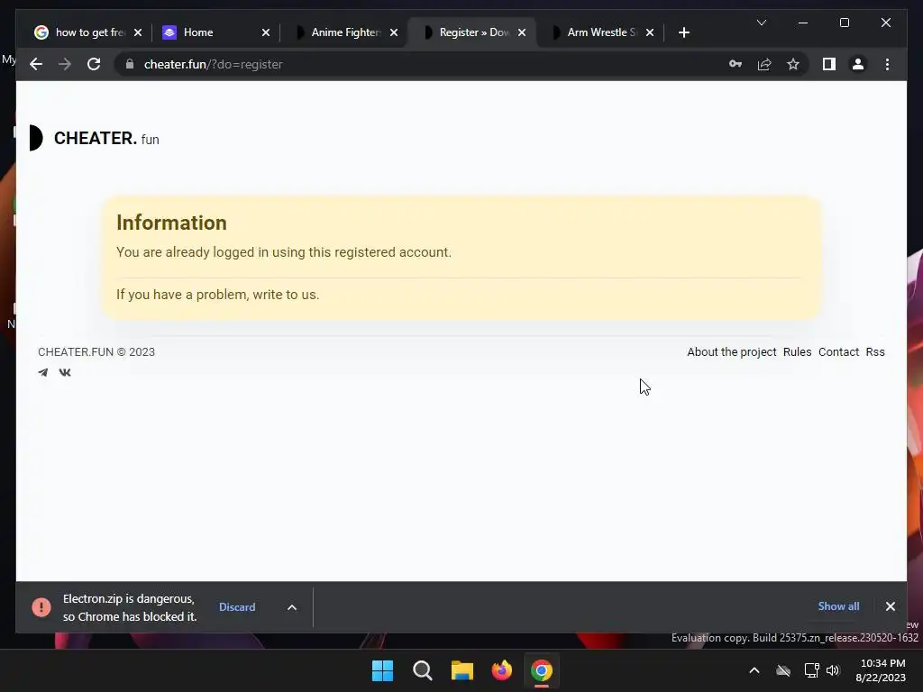Screen dimensions: 923x692
Task: Open the Contact link
Action: 839,352
